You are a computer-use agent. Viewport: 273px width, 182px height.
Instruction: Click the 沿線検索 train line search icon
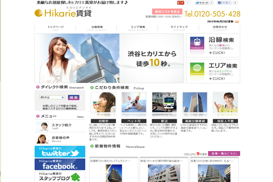tap(197, 44)
